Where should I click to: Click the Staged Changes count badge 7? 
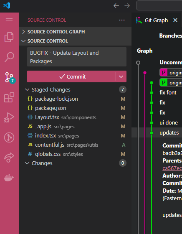123,89
